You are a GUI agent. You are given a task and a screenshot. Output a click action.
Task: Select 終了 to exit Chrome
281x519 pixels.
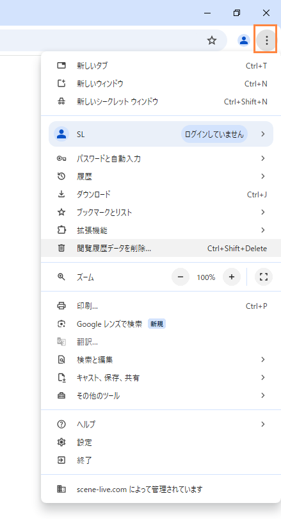click(x=161, y=460)
